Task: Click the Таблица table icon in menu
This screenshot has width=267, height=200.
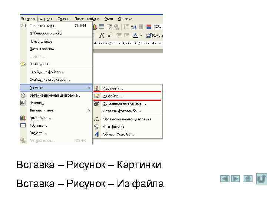Action: [x=23, y=125]
